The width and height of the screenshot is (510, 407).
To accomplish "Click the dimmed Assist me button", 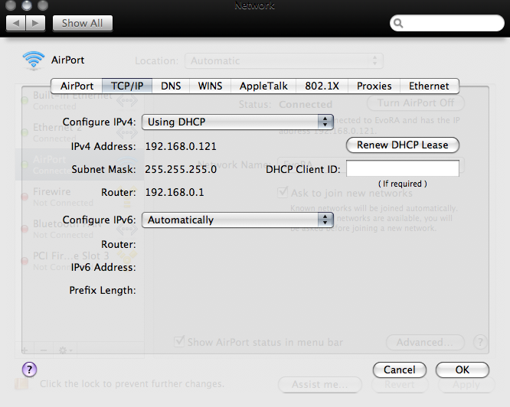I will 320,385.
